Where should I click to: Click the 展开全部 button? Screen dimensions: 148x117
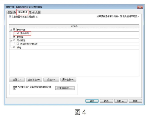coord(68,80)
